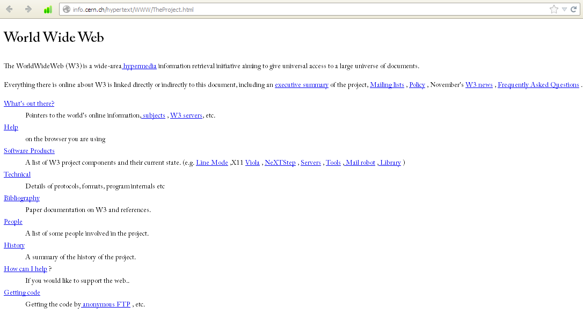The height and width of the screenshot is (314, 583).
Task: Open the How can I help link
Action: point(25,269)
